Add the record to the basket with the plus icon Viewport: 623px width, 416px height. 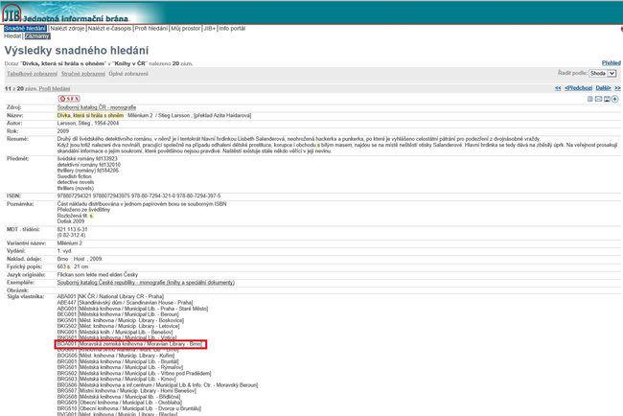coord(614,99)
